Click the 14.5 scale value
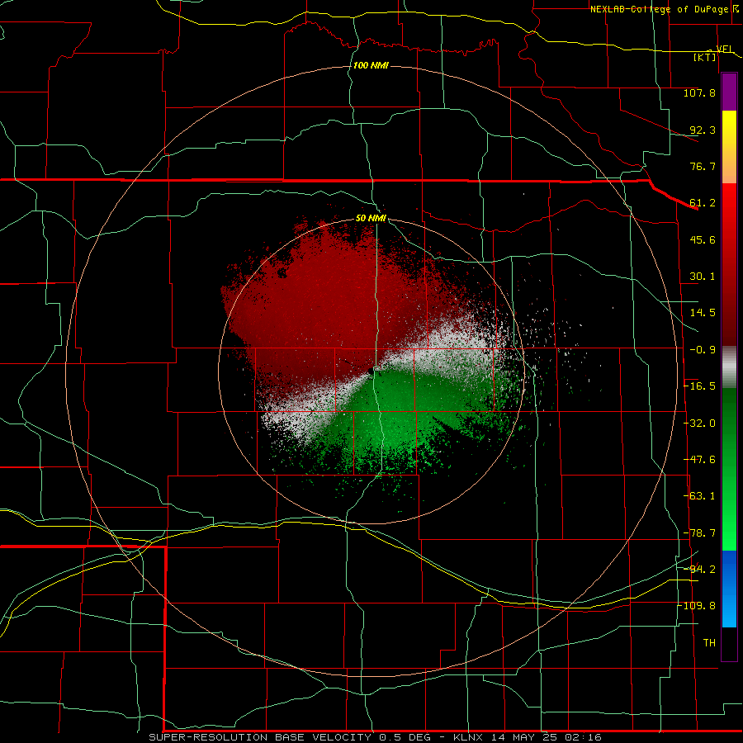743x743 pixels. [703, 313]
